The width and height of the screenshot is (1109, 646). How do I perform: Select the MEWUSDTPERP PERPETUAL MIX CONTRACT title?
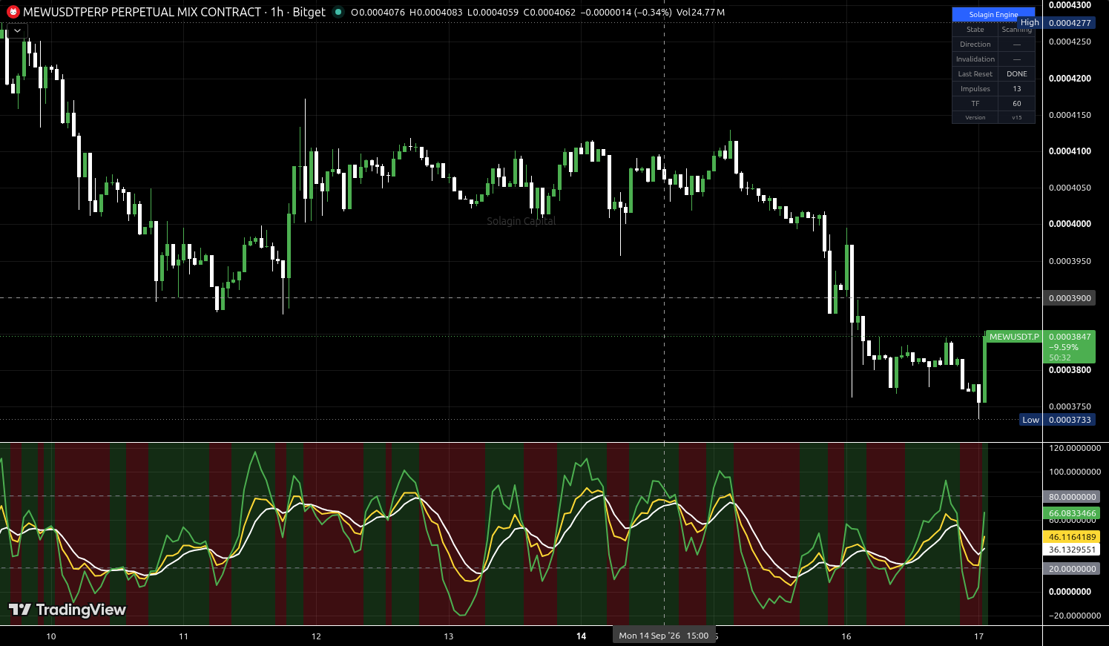point(142,12)
